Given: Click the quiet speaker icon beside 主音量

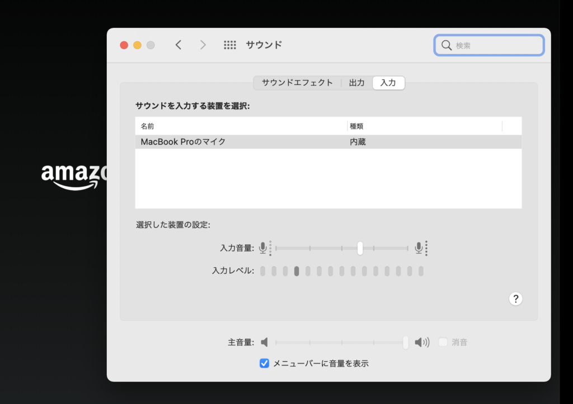Looking at the screenshot, I should tap(265, 342).
